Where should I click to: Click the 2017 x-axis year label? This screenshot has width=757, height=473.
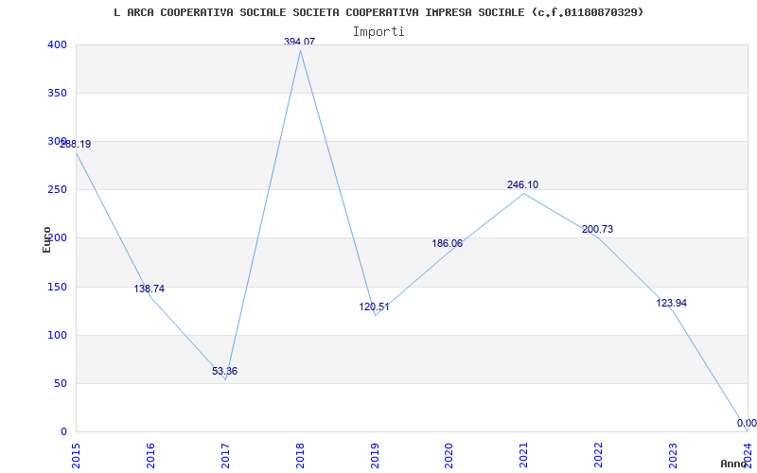pos(225,455)
